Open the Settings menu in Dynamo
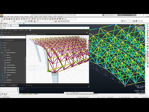Screen dimensions: 149x112 [x=21, y=30]
